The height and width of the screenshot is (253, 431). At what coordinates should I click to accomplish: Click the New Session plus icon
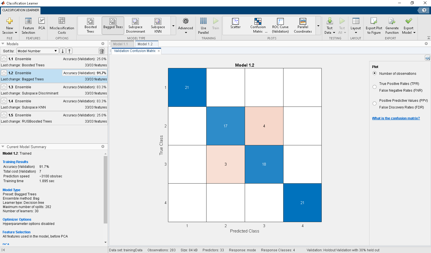[10, 21]
